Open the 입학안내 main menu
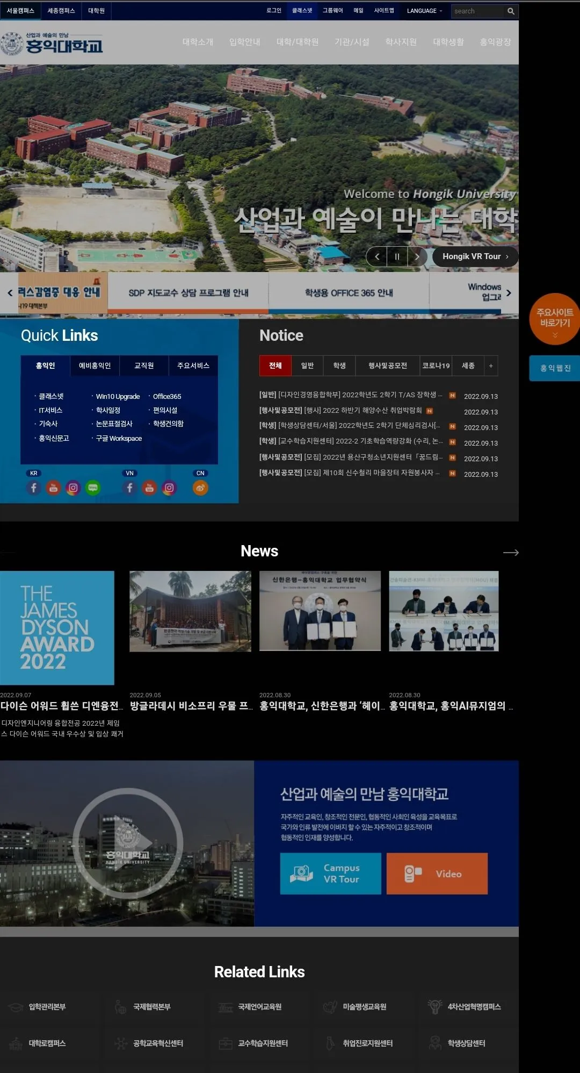580x1073 pixels. point(244,42)
